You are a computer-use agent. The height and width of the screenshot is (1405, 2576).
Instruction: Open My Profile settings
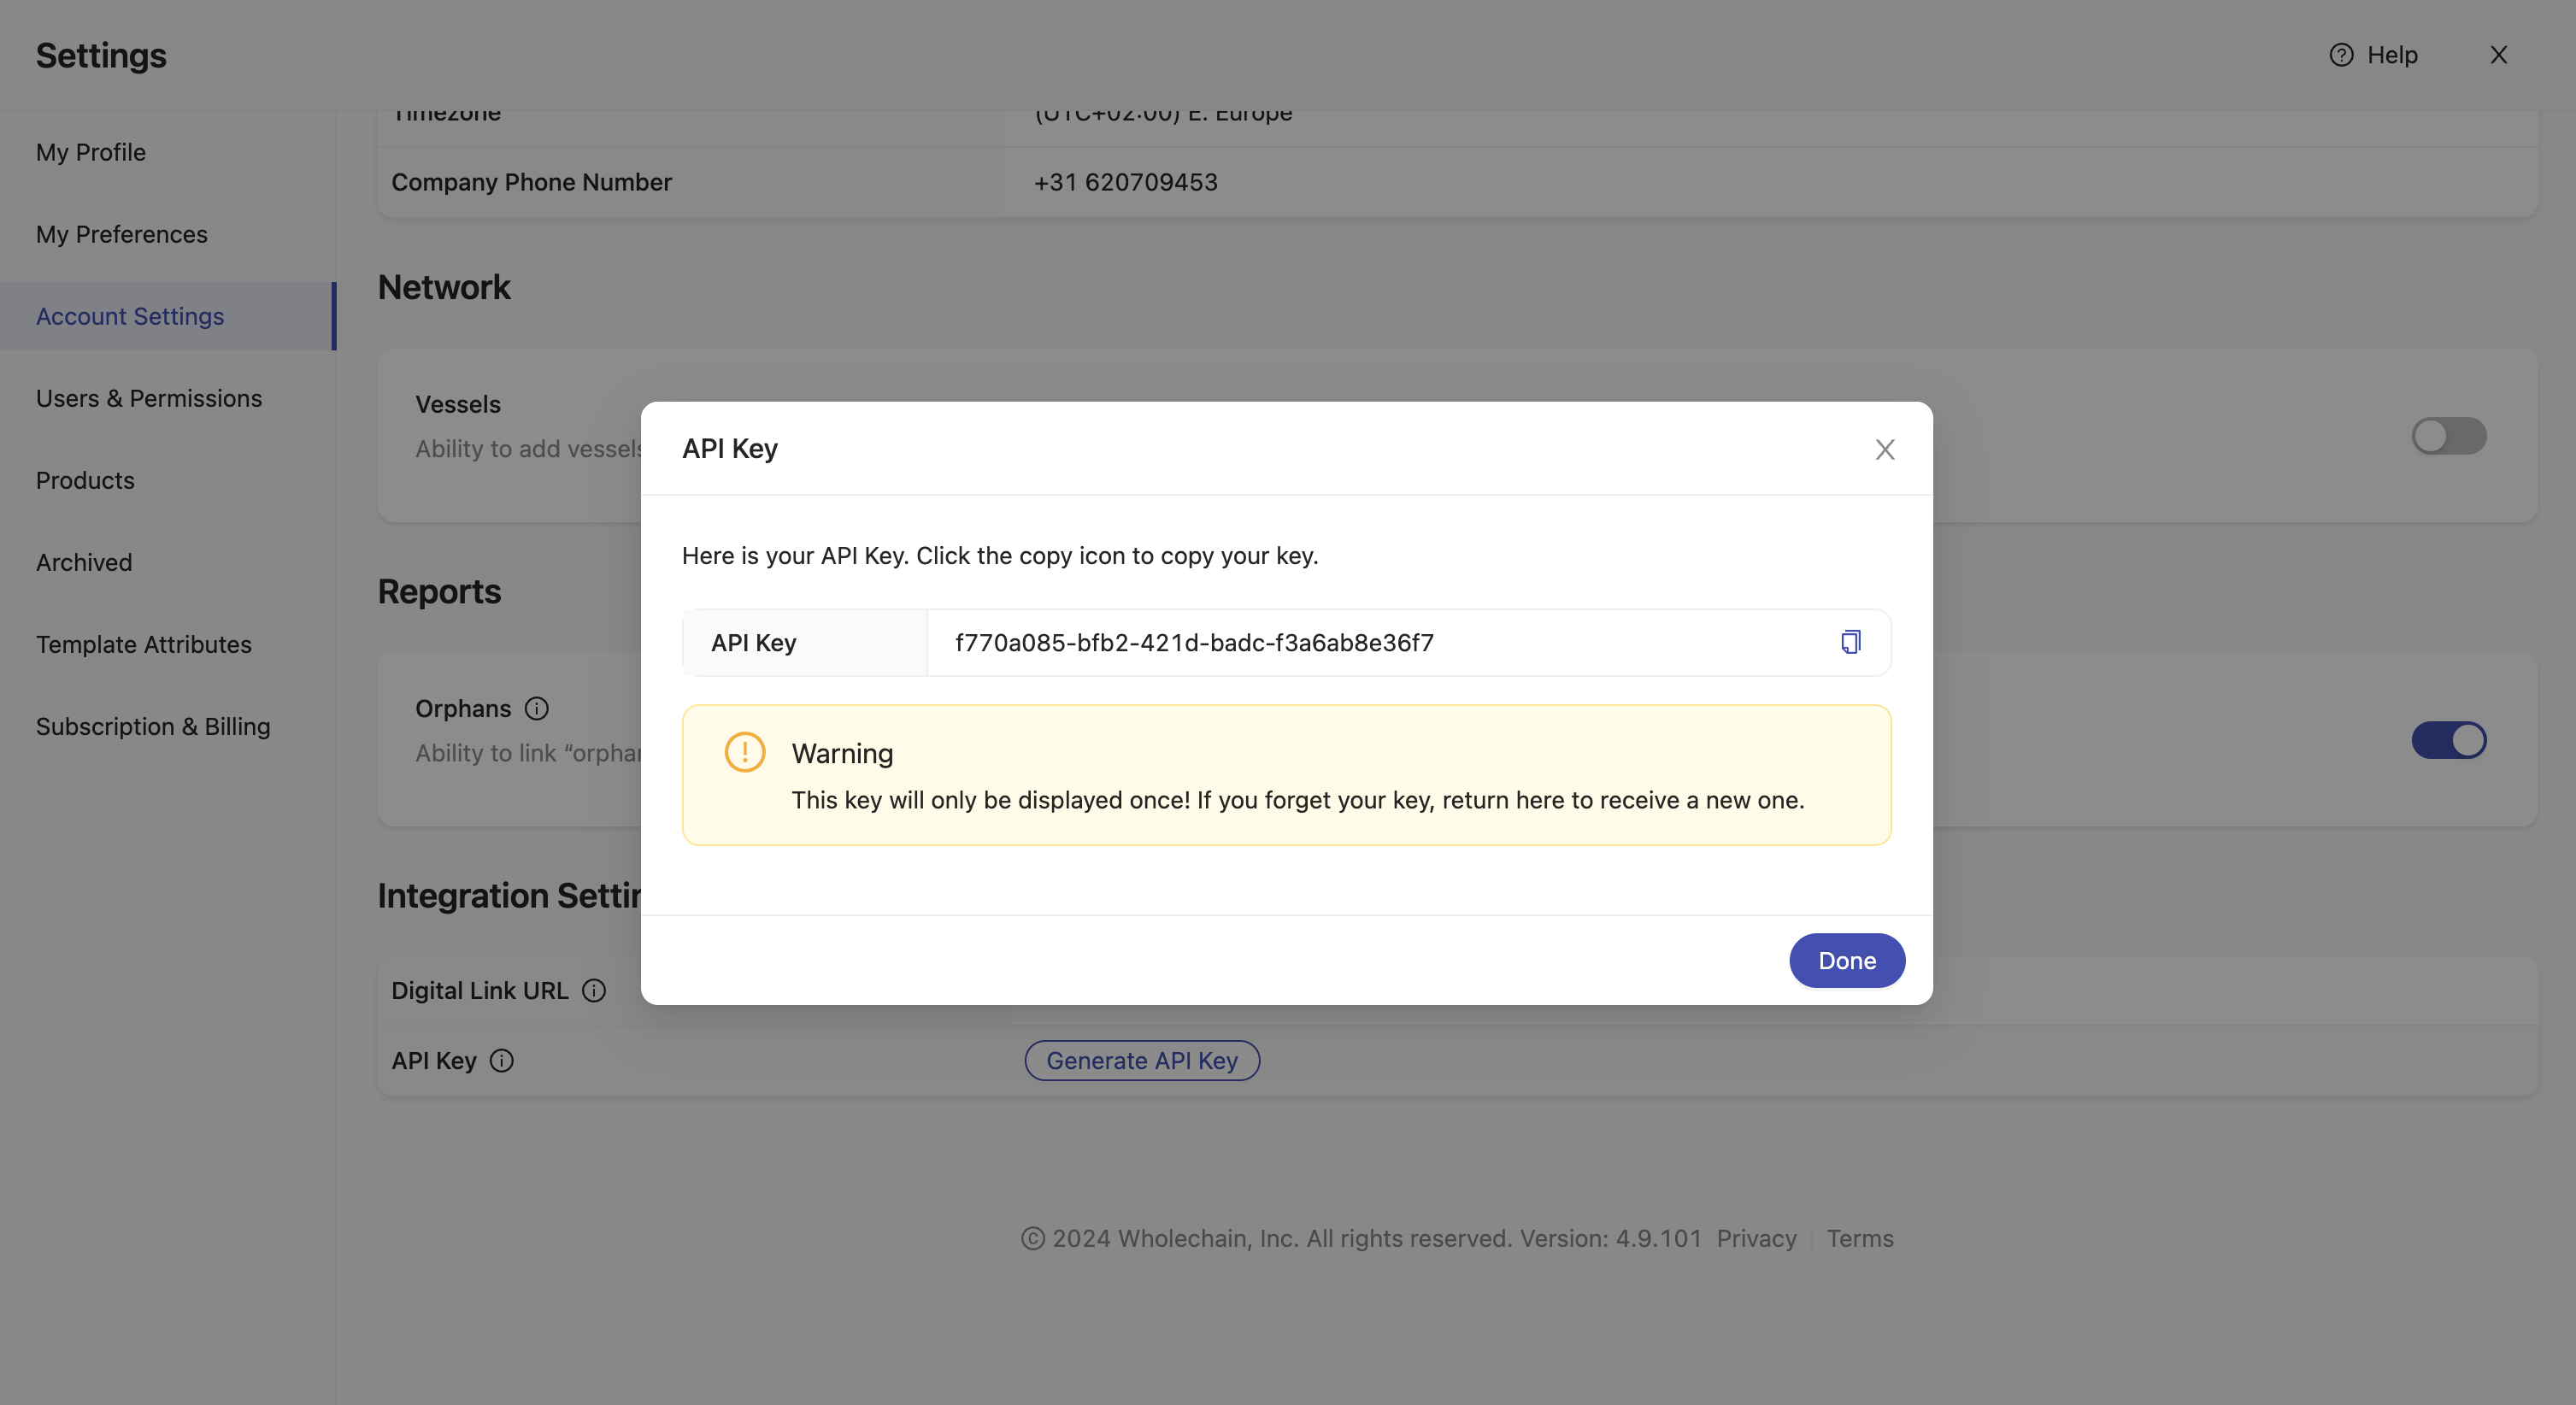pyautogui.click(x=91, y=153)
